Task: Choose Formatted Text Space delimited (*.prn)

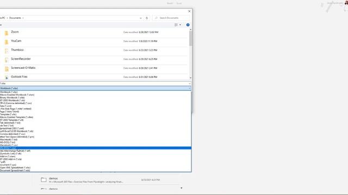Action: coord(96,137)
